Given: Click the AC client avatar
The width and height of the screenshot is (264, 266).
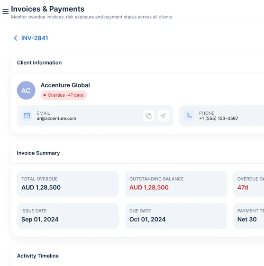Looking at the screenshot, I should point(26,90).
